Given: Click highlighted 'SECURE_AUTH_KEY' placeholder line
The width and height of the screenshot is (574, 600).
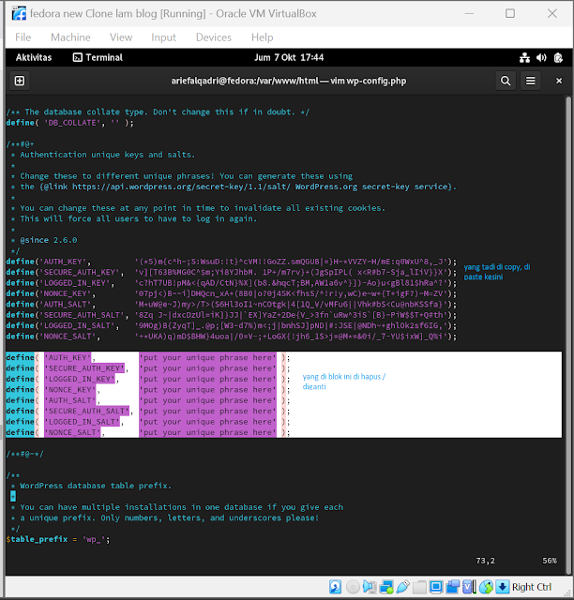Looking at the screenshot, I should click(148, 368).
